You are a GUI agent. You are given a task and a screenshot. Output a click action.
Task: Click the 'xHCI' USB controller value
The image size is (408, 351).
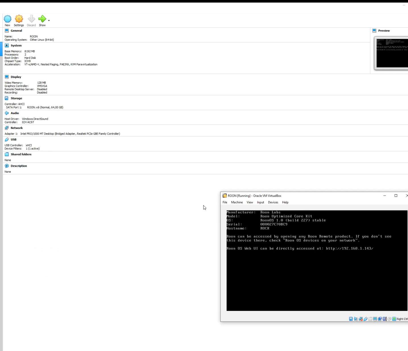[x=29, y=145]
